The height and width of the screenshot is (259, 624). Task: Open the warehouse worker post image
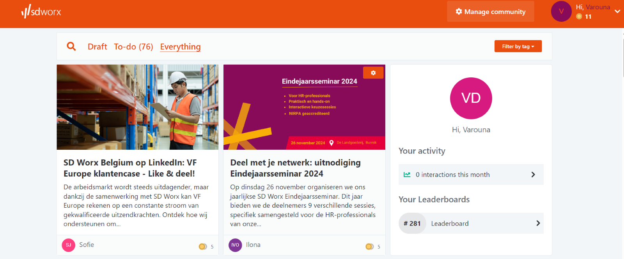coord(138,107)
